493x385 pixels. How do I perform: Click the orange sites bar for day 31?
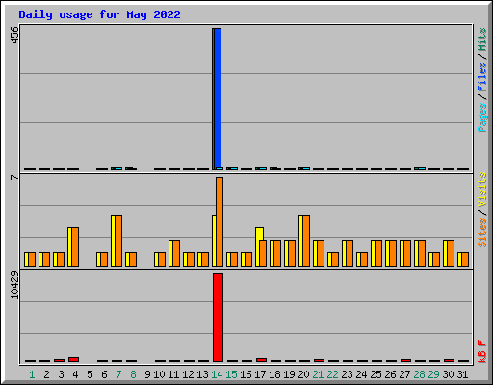coord(465,259)
